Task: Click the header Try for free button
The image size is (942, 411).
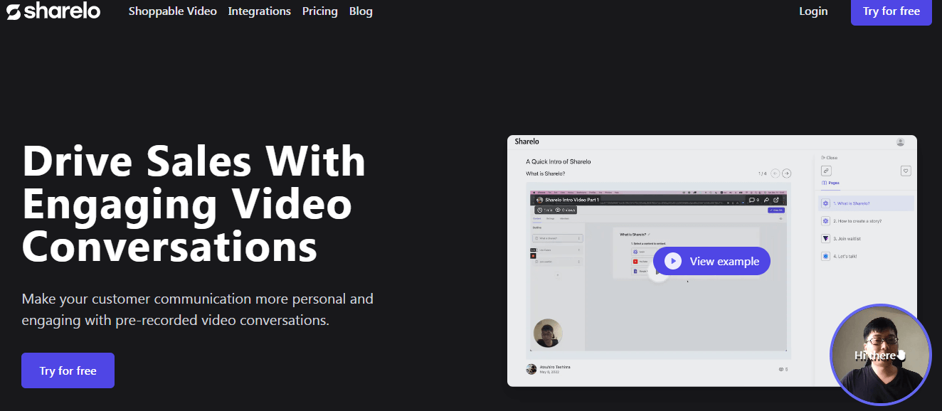Action: [x=891, y=11]
